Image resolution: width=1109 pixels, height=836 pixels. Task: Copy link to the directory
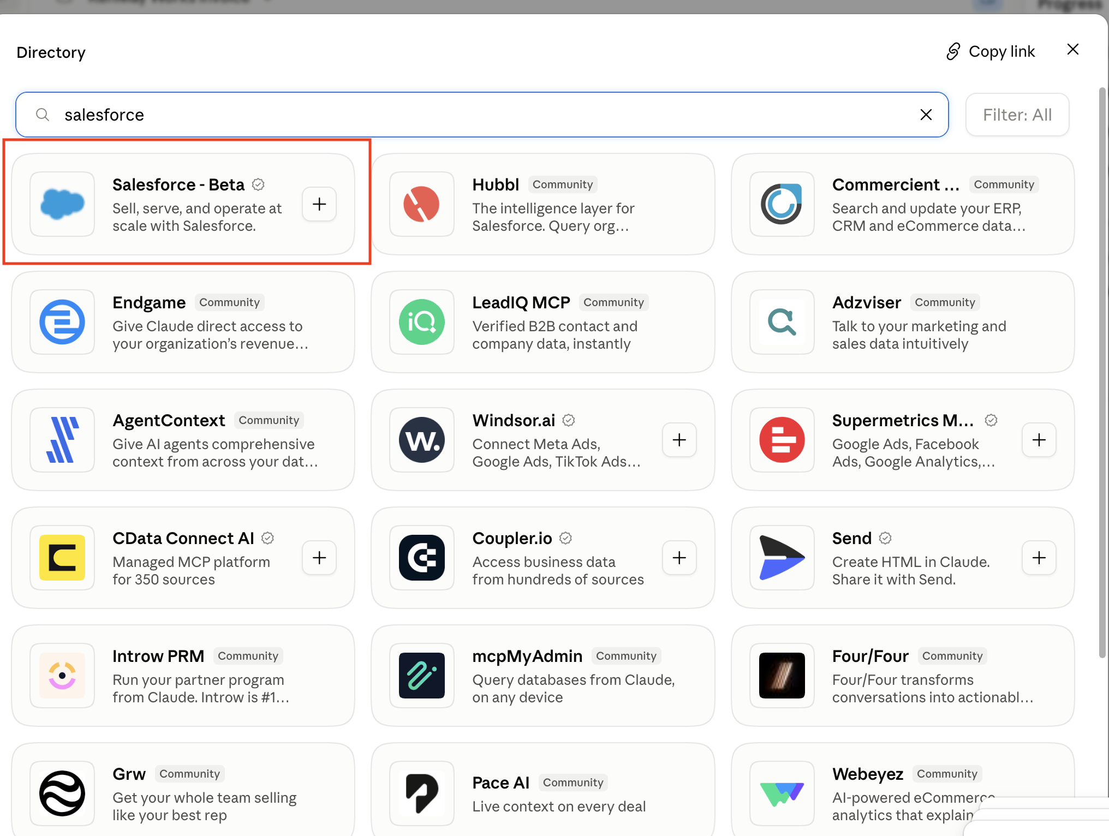click(991, 51)
